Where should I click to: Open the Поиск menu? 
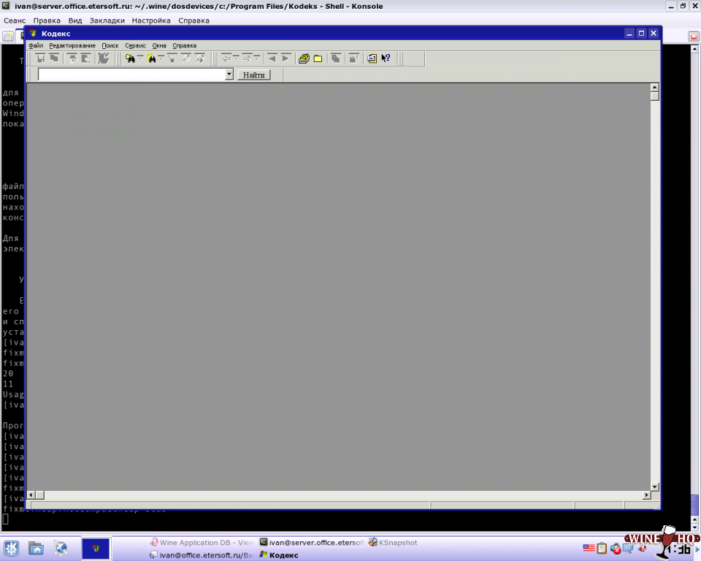point(110,45)
